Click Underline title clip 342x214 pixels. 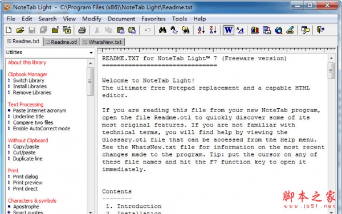[28, 117]
